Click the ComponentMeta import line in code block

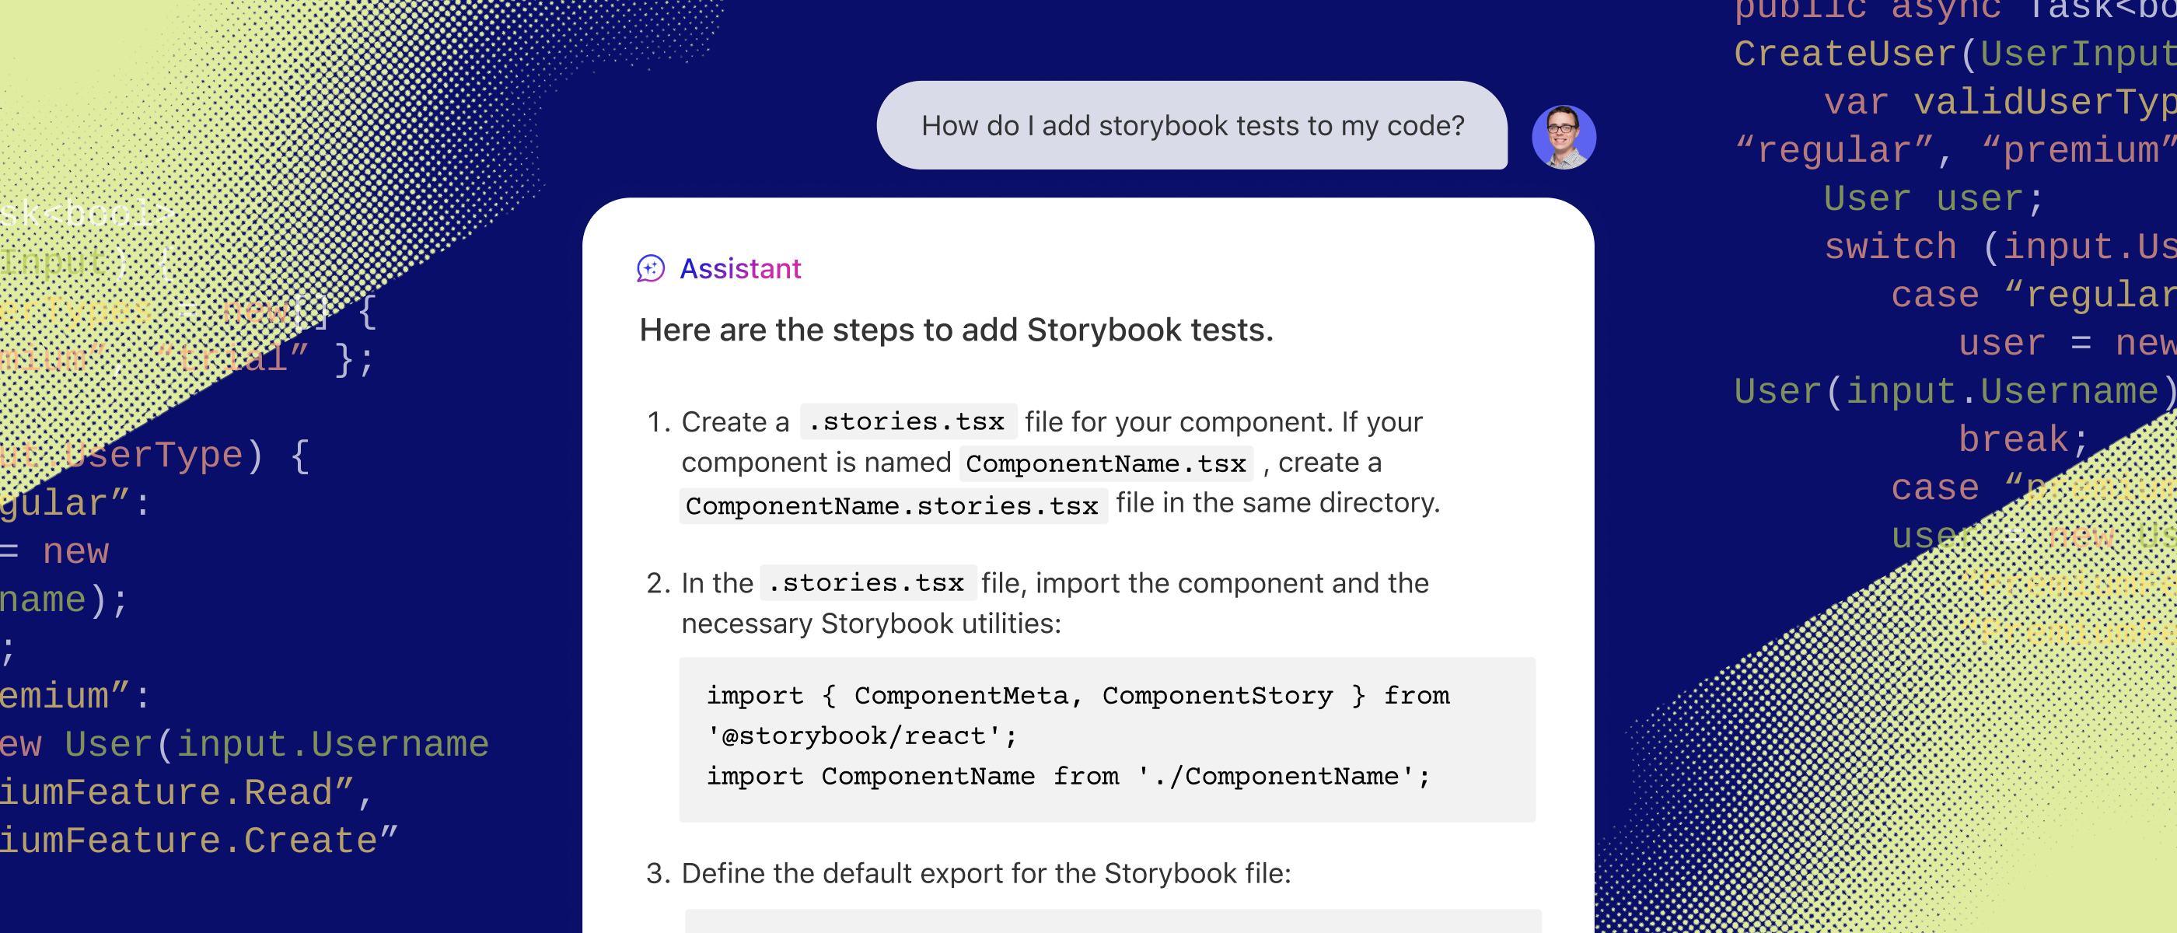1077,696
